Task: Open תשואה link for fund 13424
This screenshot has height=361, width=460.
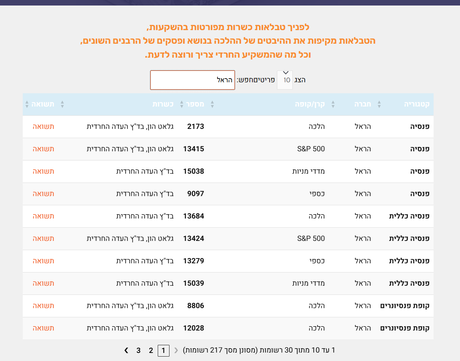Action: pos(43,239)
